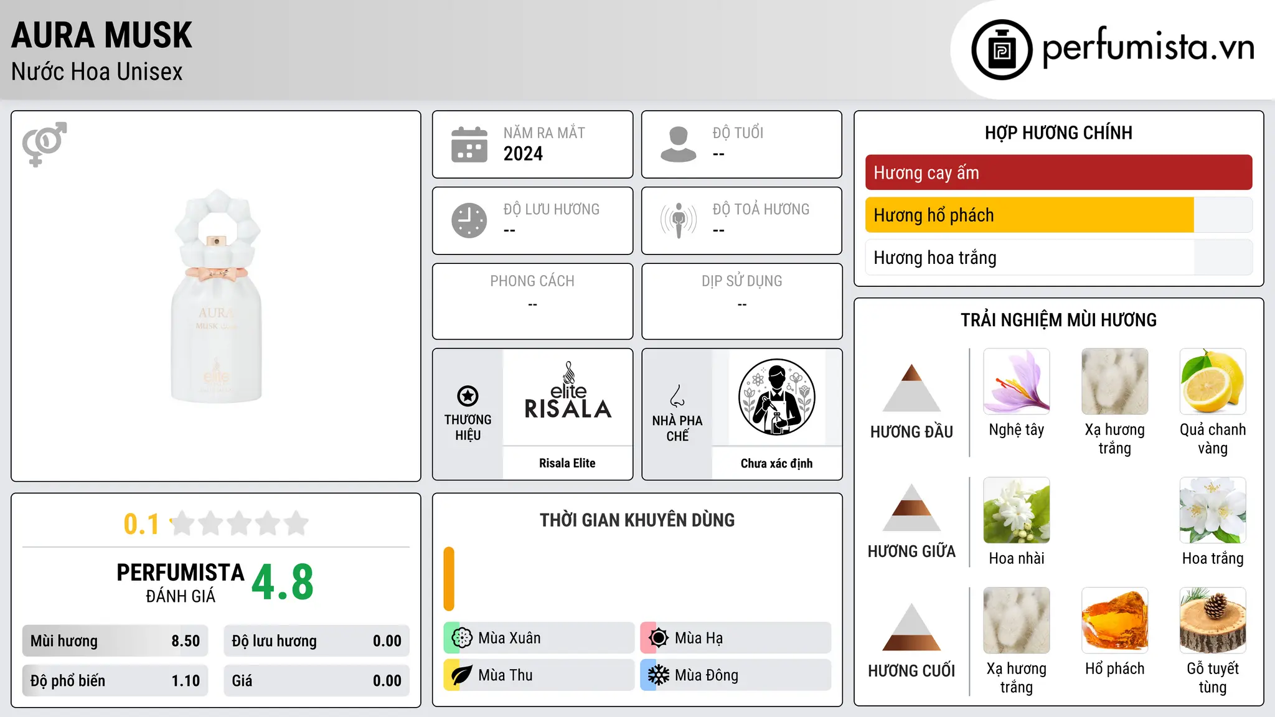
Task: Click the Giá 0.00 score row
Action: (316, 680)
